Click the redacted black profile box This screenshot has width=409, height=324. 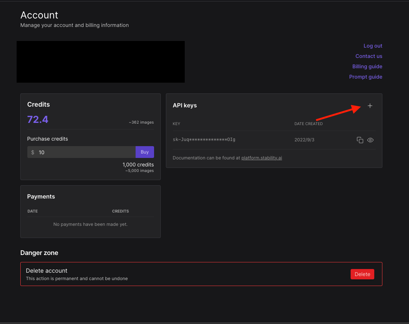100,62
